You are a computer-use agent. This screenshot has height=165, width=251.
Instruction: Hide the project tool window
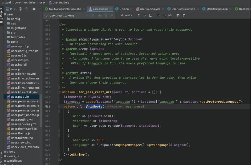[x=40, y=9]
